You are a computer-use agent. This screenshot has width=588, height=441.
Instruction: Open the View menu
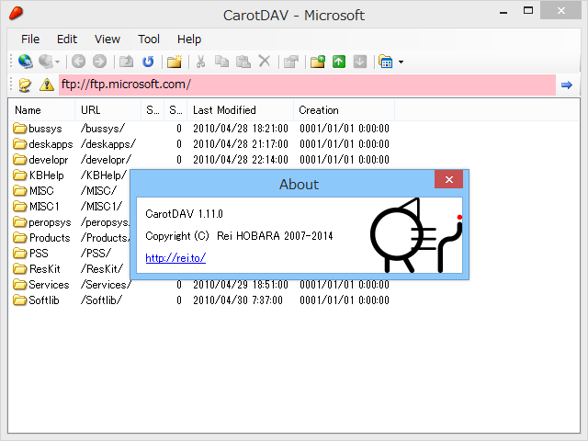click(x=107, y=39)
